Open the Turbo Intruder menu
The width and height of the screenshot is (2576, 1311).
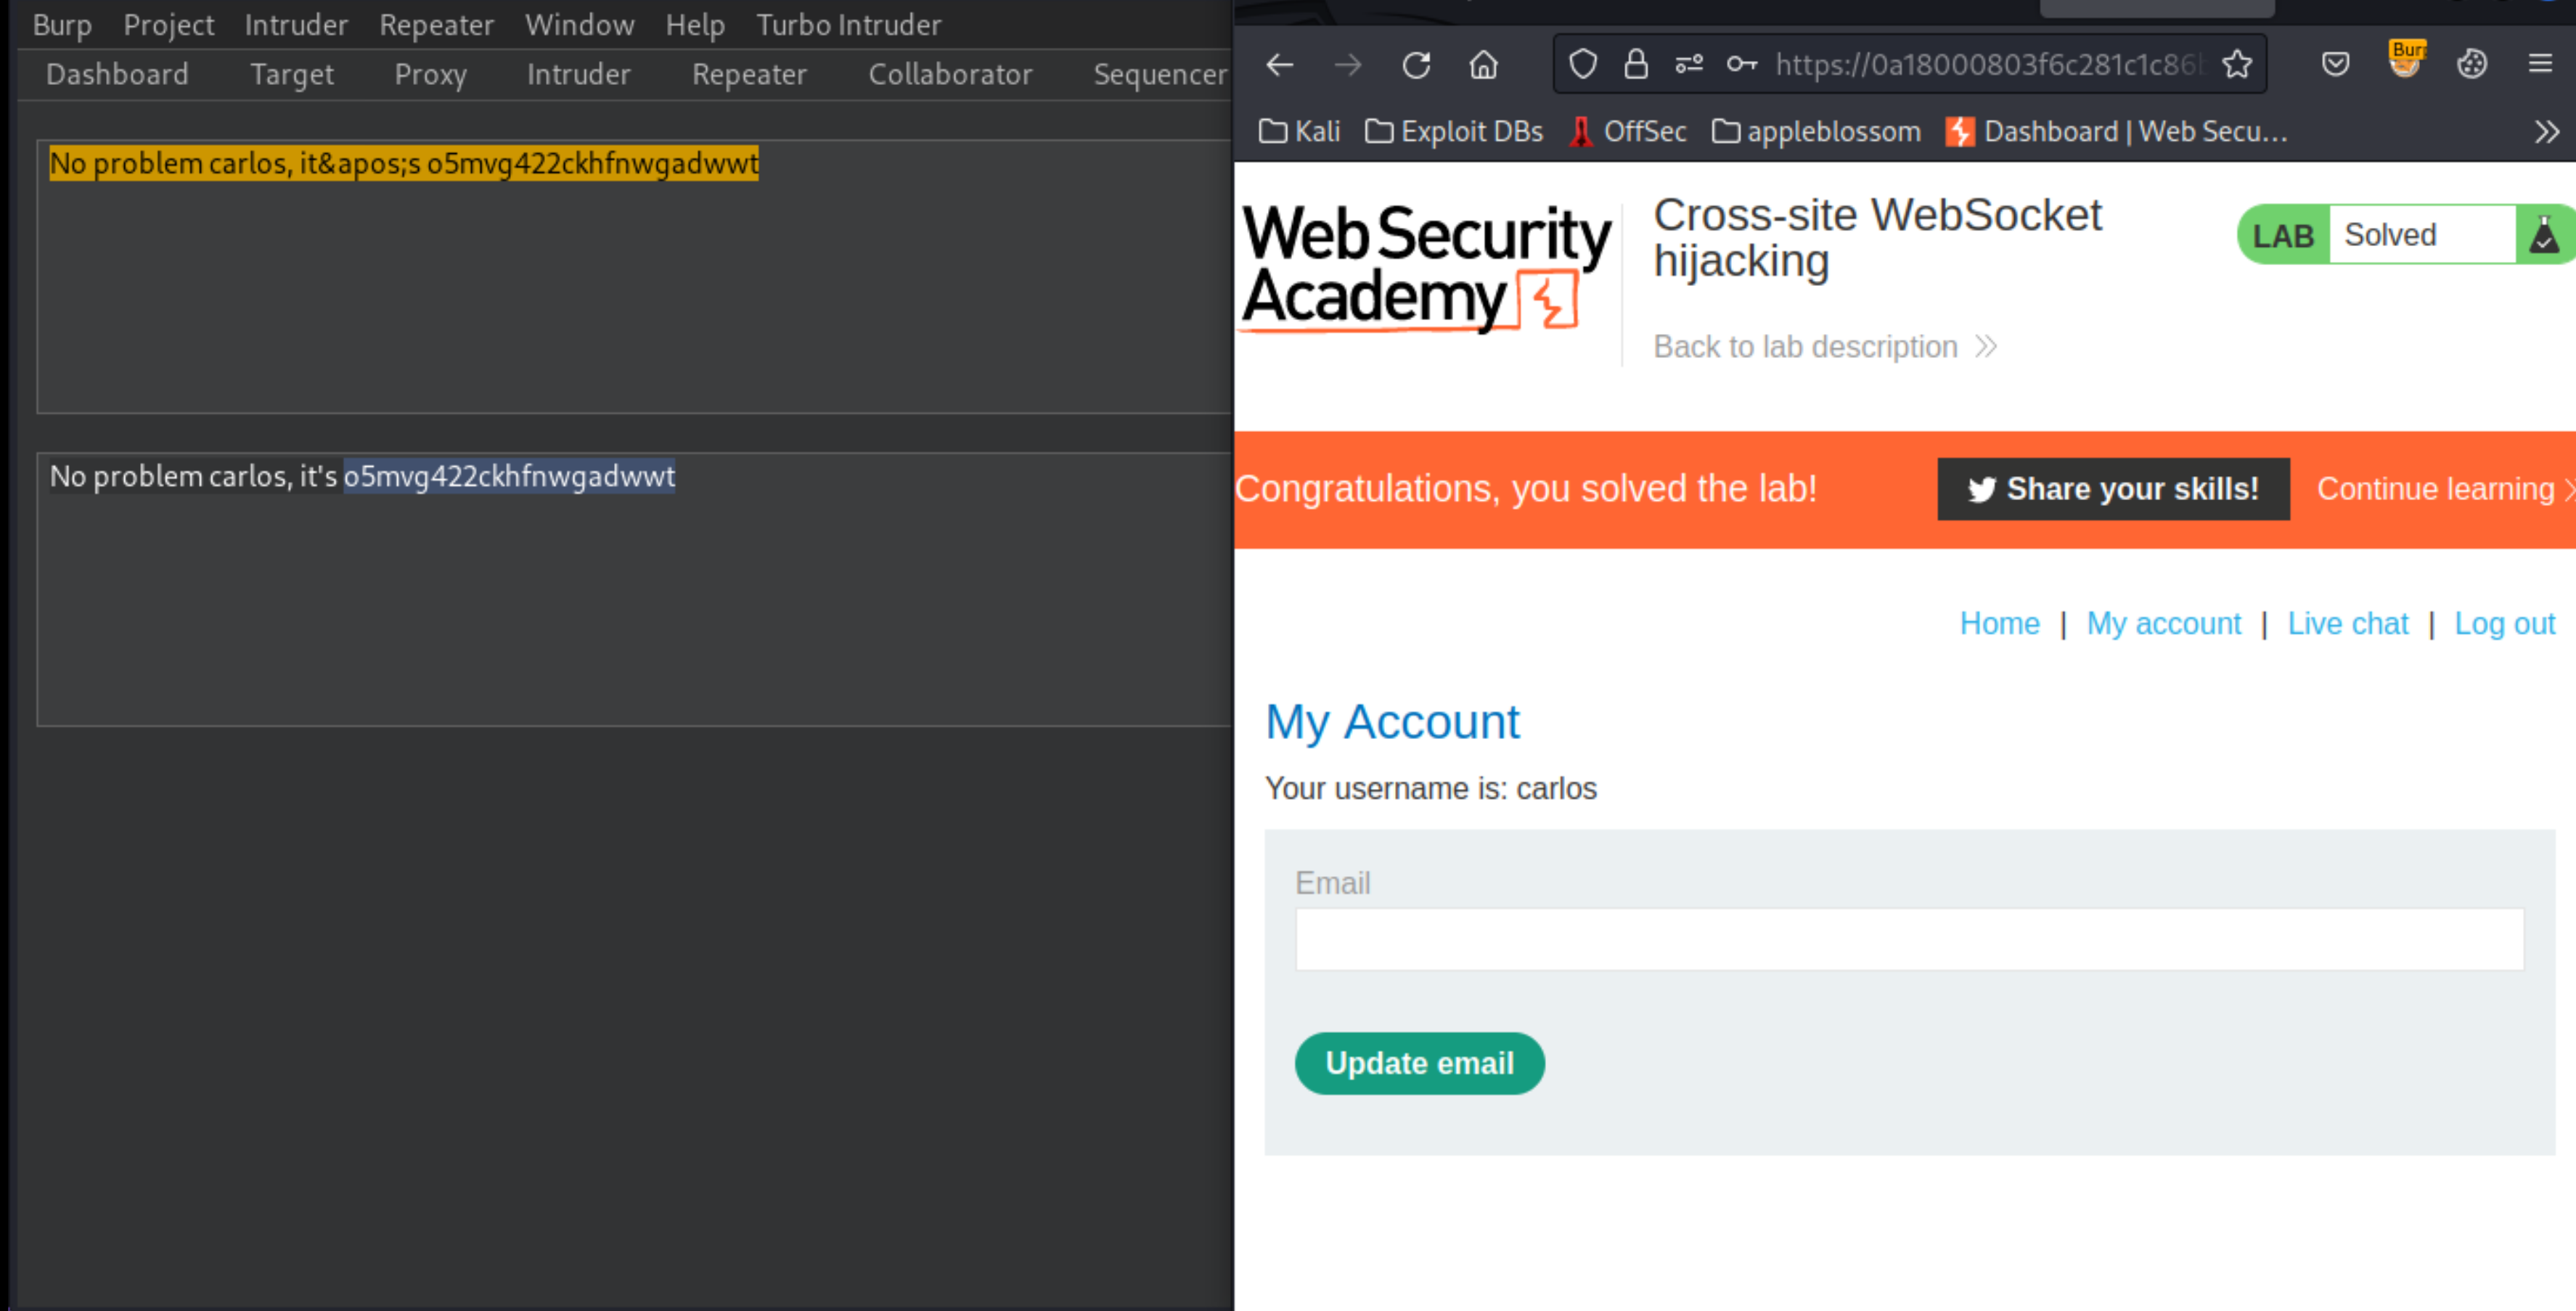848,25
